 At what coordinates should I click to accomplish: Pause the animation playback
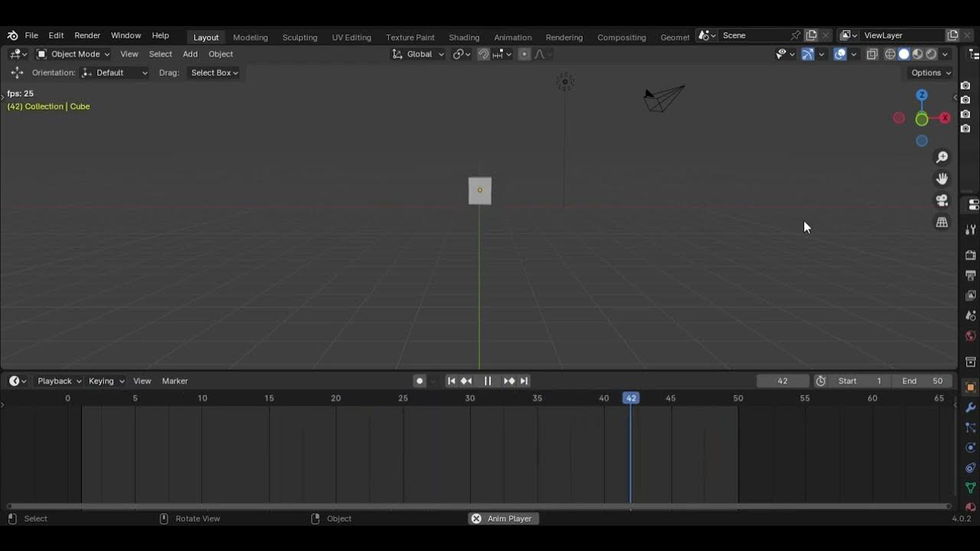click(x=488, y=381)
